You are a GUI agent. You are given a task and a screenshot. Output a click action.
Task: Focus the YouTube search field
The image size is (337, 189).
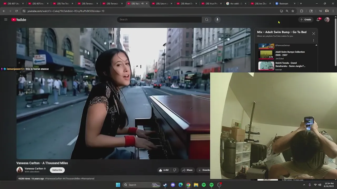pyautogui.click(x=160, y=19)
